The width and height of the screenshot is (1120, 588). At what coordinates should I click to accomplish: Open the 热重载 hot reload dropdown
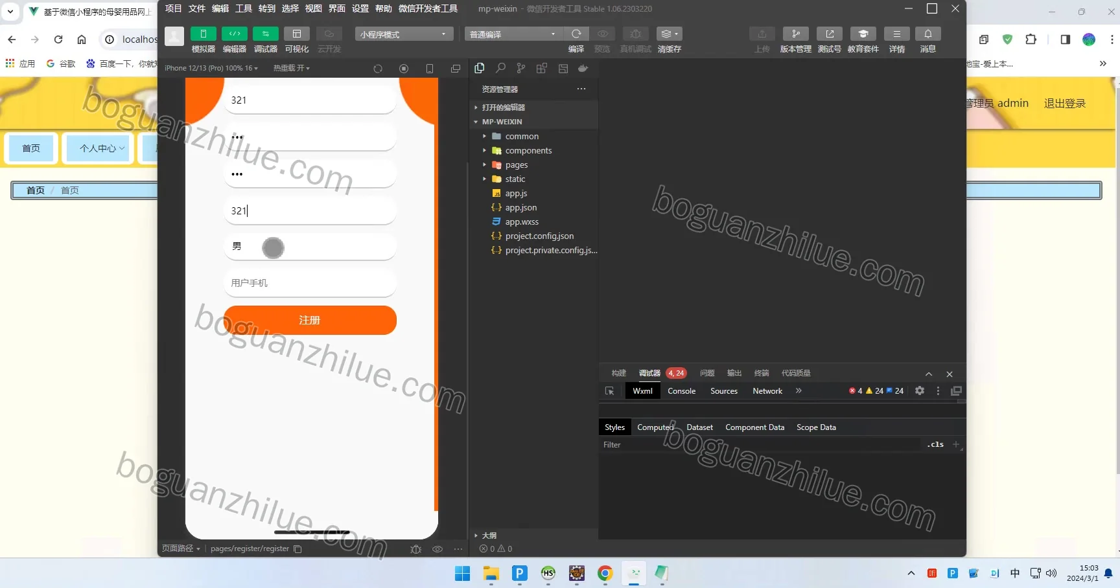pos(292,68)
